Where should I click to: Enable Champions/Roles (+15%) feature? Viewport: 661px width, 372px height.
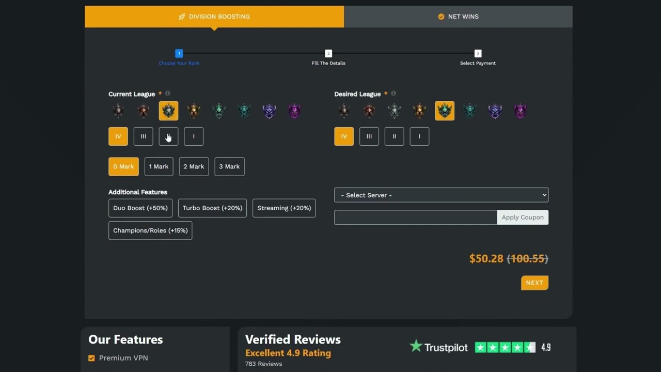pos(150,230)
